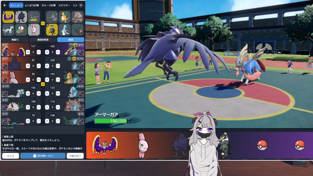The image size is (313, 176).
Task: Open the hamburger menu icon at top right of panel
Action: tap(81, 5)
